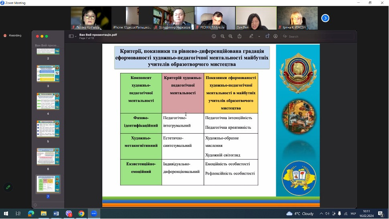Select page 4 thumbnail in sidebar
389x219 pixels.
pos(48,101)
